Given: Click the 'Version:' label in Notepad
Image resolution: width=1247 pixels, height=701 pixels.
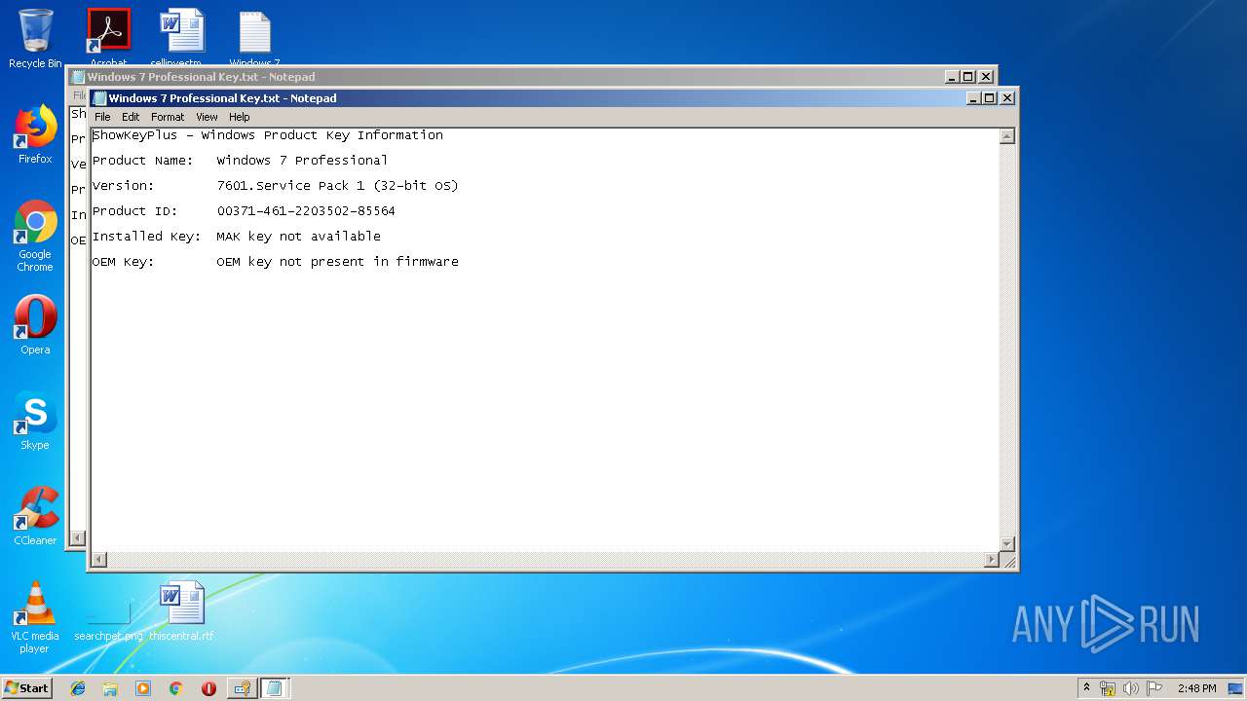Looking at the screenshot, I should coord(123,186).
